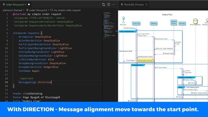
Task: Click the Gateway participant box in preview
Action: click(x=153, y=23)
